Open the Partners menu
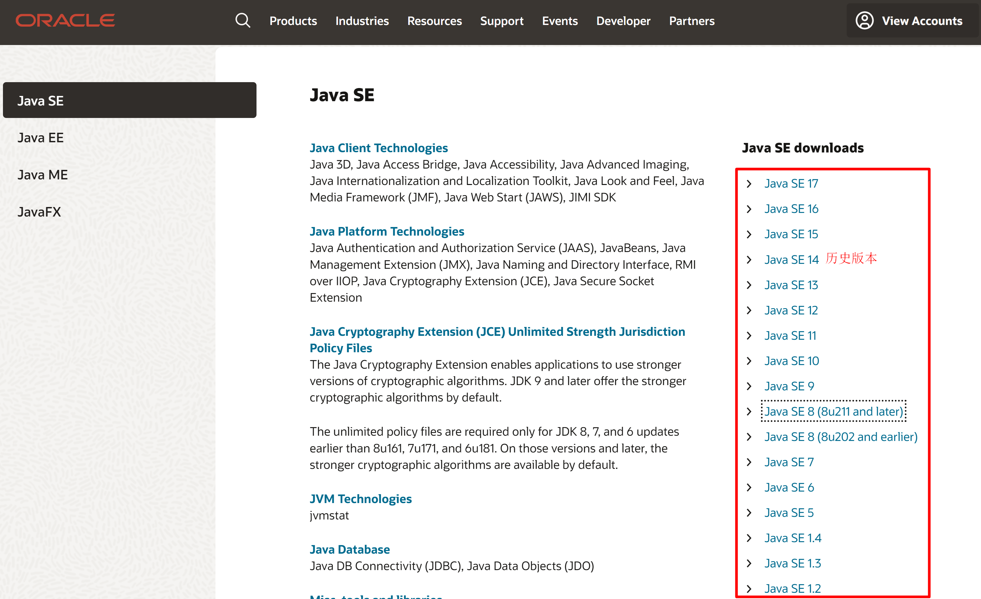Image resolution: width=981 pixels, height=599 pixels. click(692, 21)
